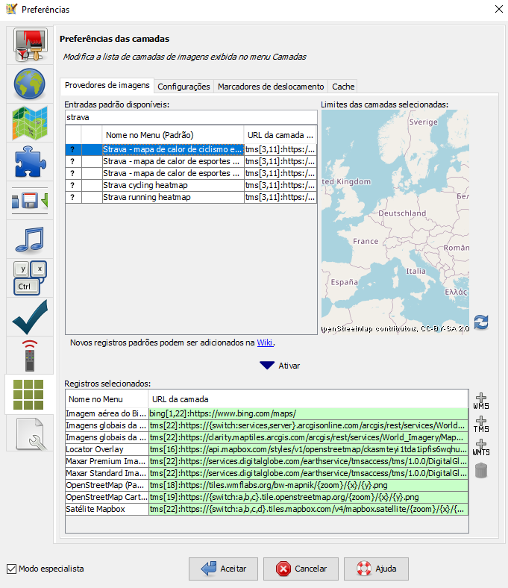This screenshot has width=508, height=588.
Task: Add a new TMS entry
Action: (481, 425)
